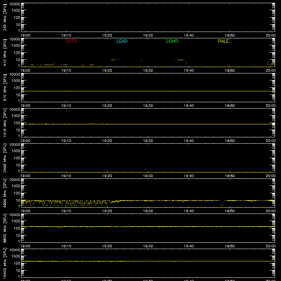
Task: Click the flat yellow trace in 610 MHz panel
Action: point(148,91)
